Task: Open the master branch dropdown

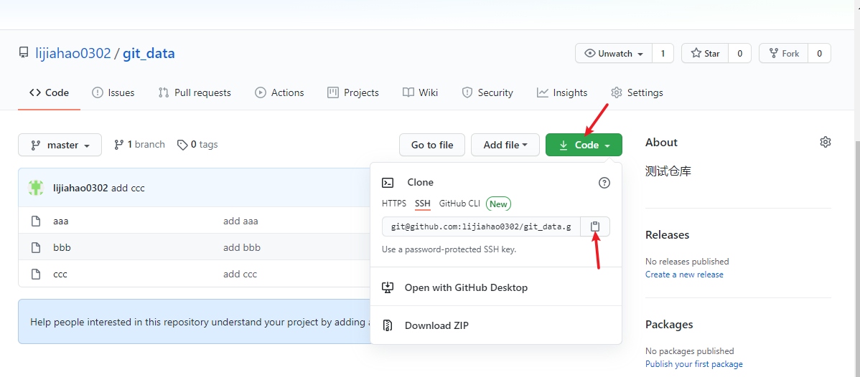Action: pyautogui.click(x=60, y=145)
